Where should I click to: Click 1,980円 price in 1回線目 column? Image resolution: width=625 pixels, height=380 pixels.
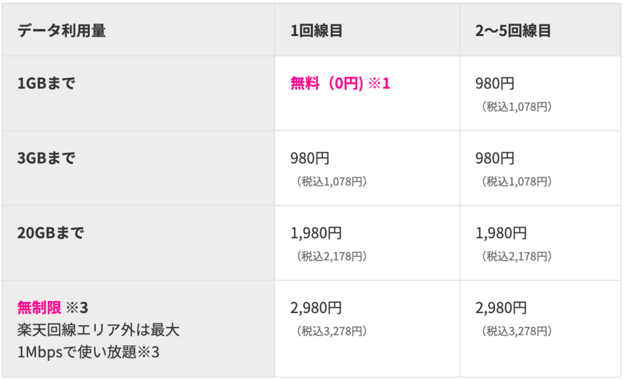(x=316, y=233)
